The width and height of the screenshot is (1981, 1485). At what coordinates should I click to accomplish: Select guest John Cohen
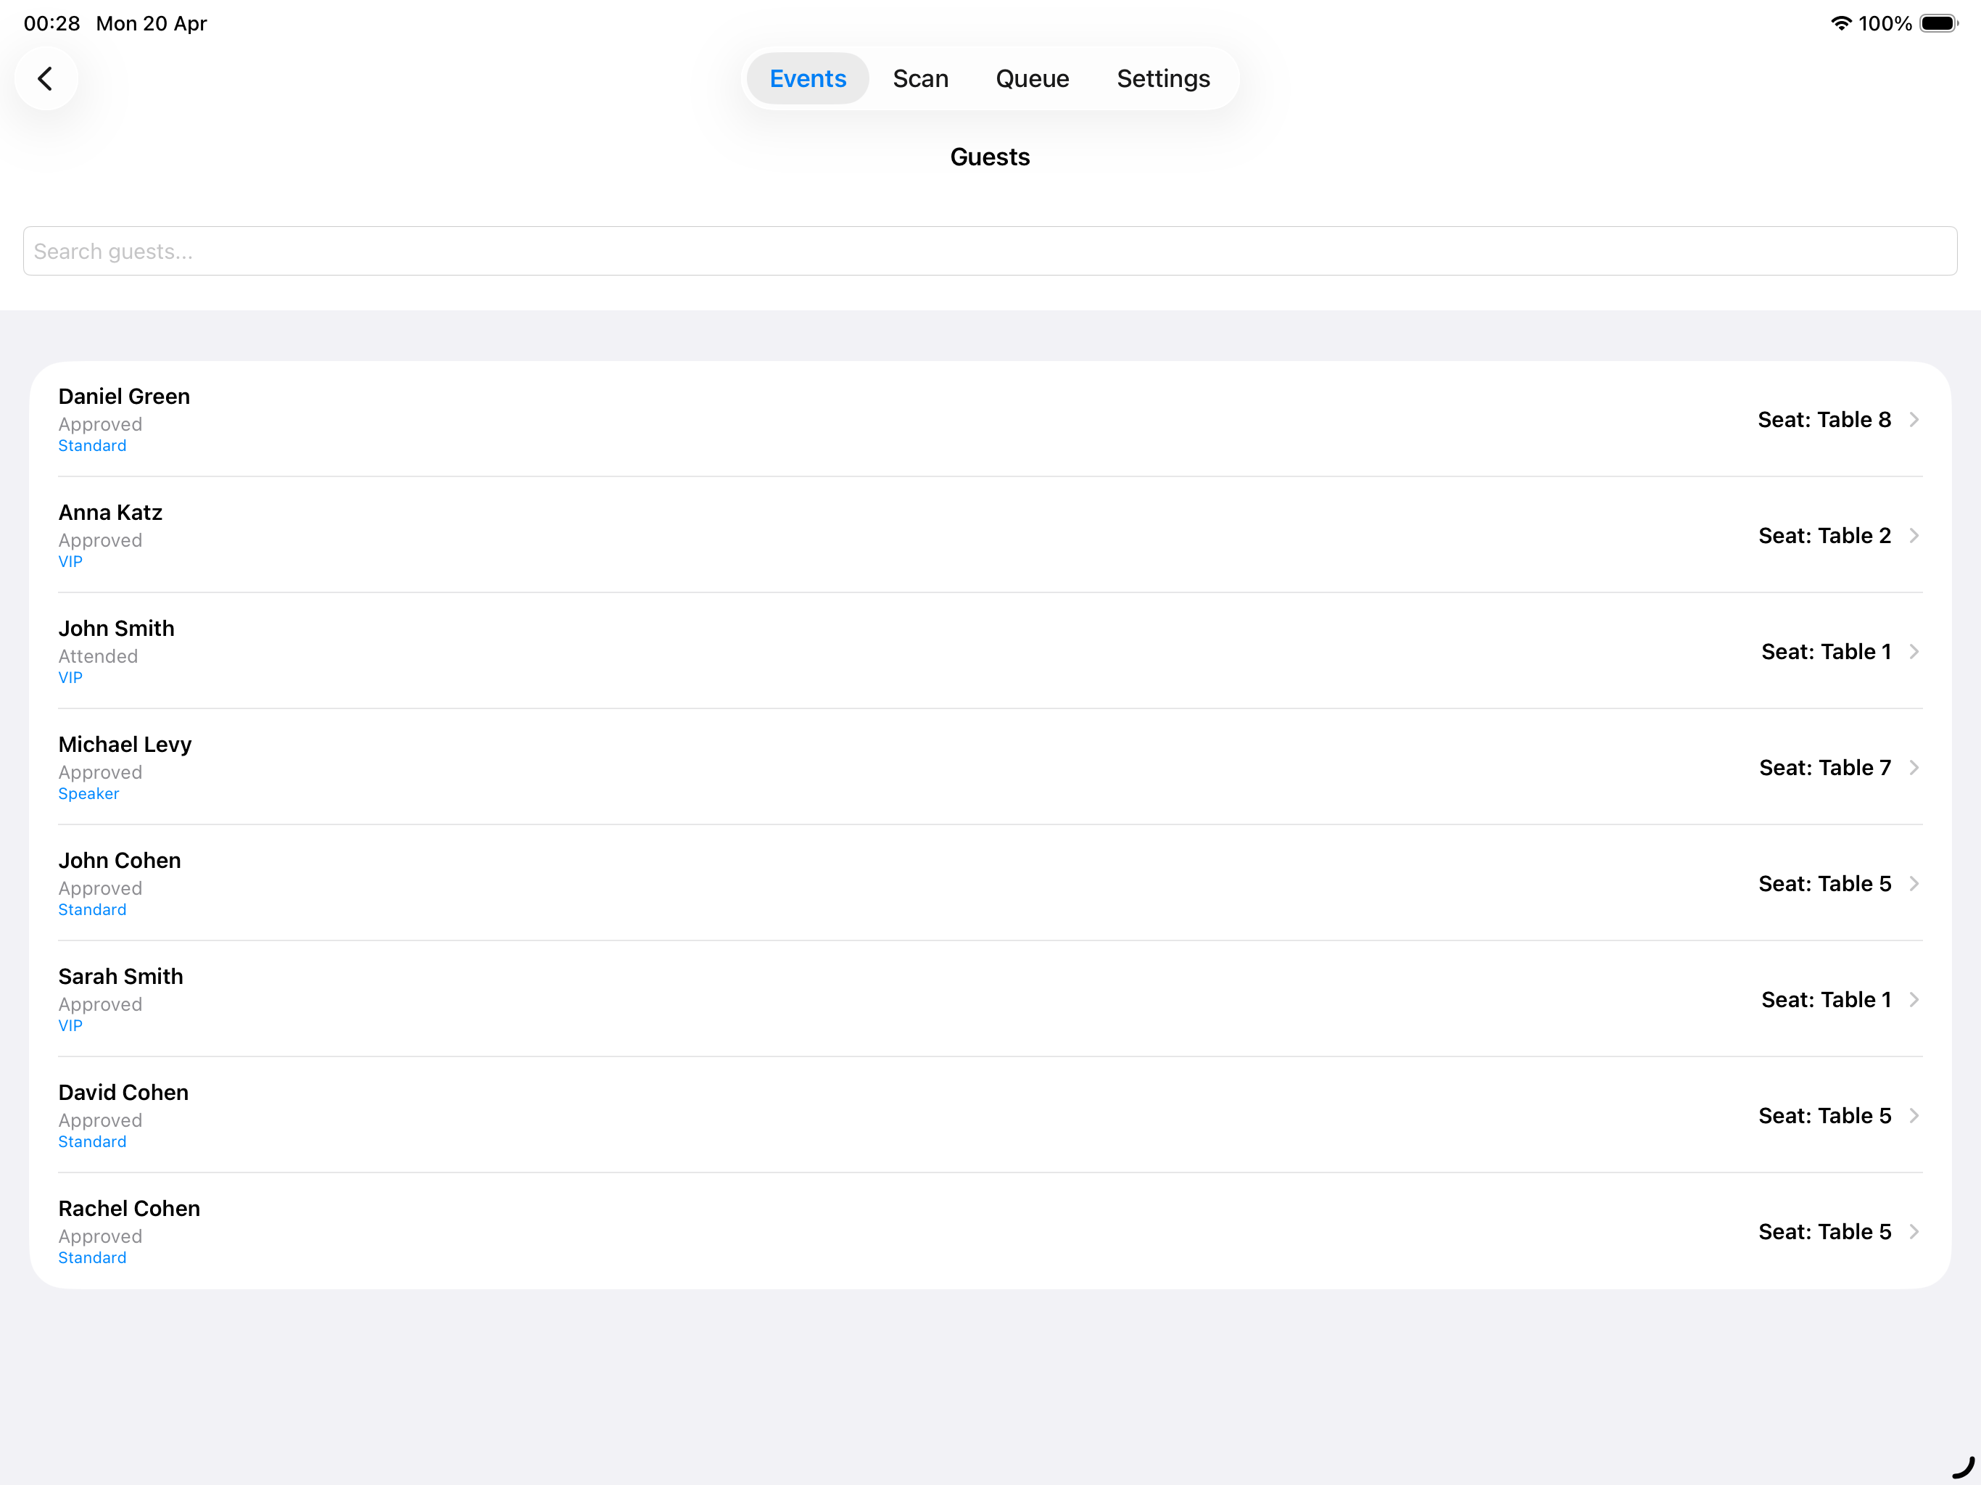[990, 883]
